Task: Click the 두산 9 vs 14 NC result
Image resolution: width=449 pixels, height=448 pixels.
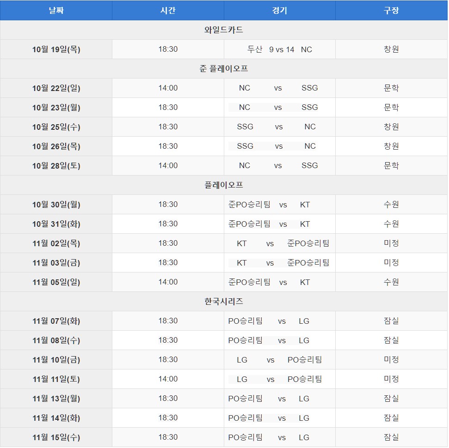Action: 279,49
